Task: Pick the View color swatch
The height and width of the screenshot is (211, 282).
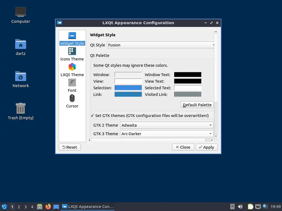Action: tap(128, 81)
